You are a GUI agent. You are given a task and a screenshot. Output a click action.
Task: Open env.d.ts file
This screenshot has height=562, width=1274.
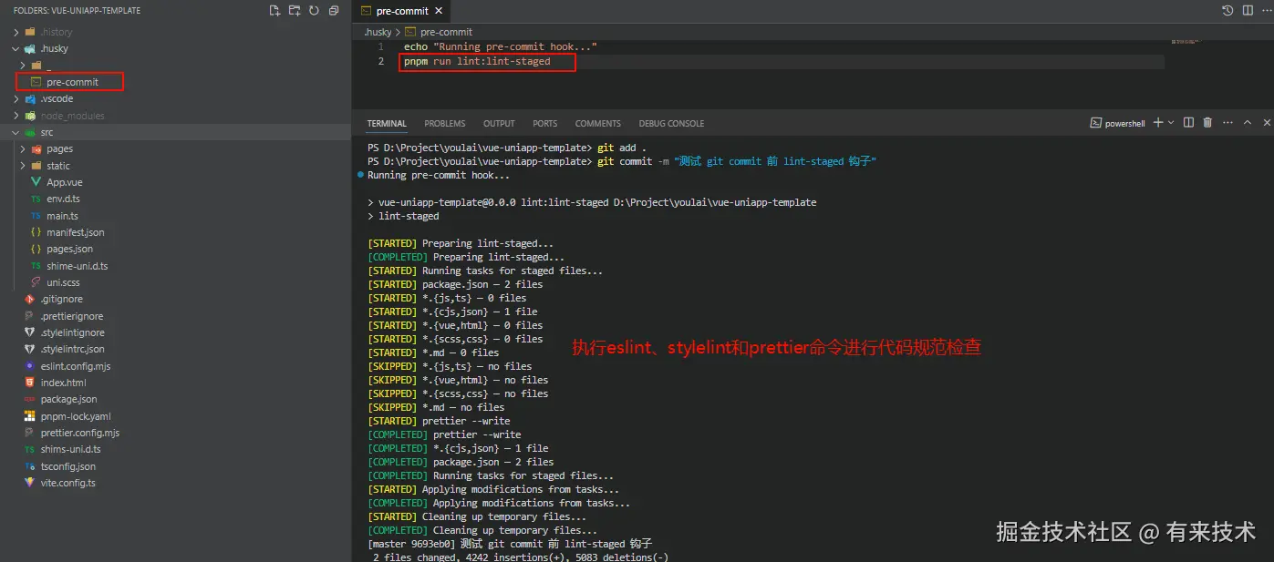click(63, 199)
